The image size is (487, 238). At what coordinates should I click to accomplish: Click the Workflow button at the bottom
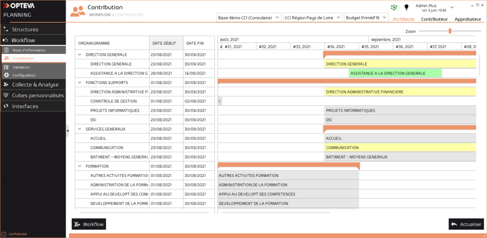88,224
